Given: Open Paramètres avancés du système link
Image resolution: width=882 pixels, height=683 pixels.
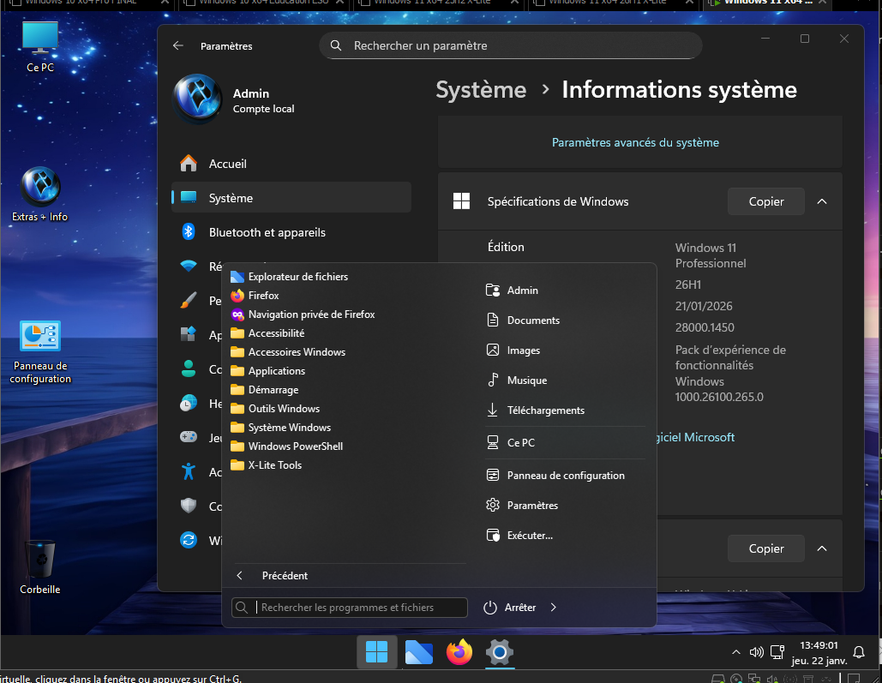Looking at the screenshot, I should 635,142.
